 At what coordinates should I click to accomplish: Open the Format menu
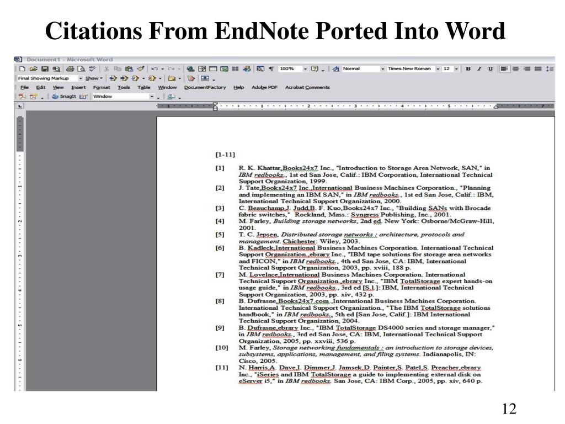tap(102, 87)
